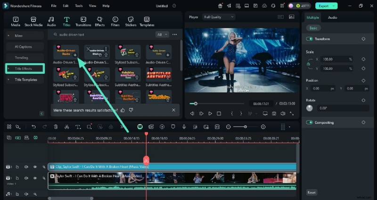This screenshot has width=377, height=200.
Task: Adjust the timeline zoom slider
Action: (x=246, y=127)
